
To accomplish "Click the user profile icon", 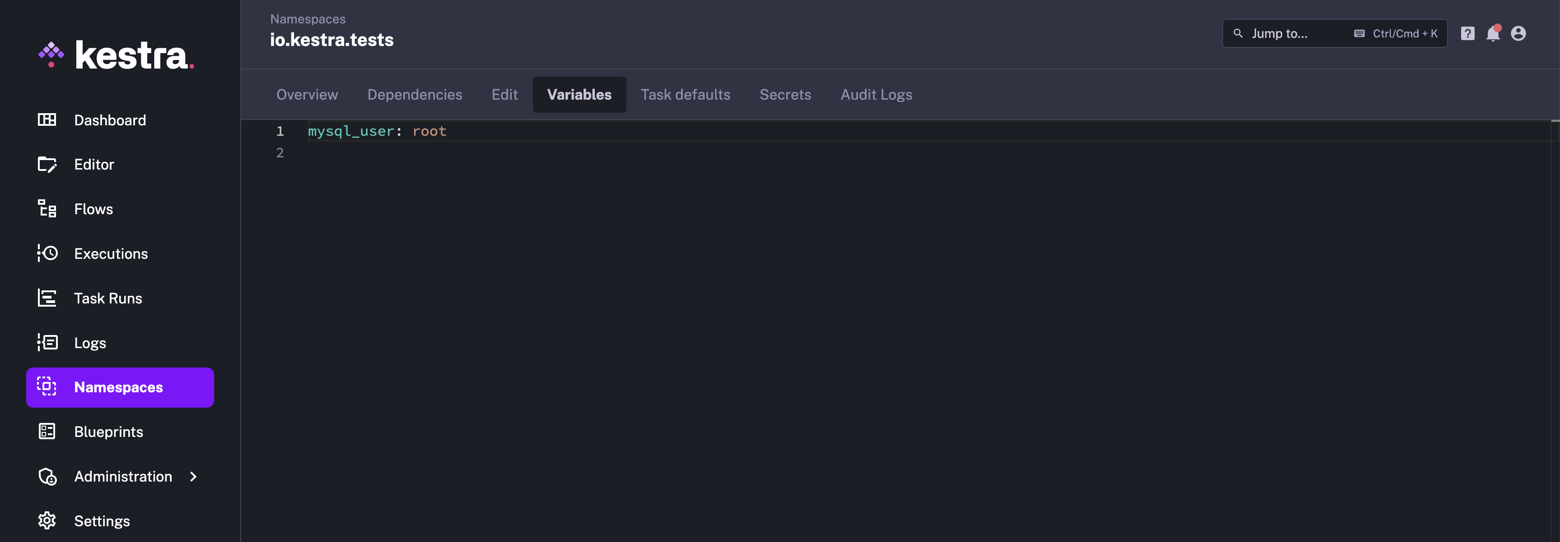I will [x=1519, y=34].
